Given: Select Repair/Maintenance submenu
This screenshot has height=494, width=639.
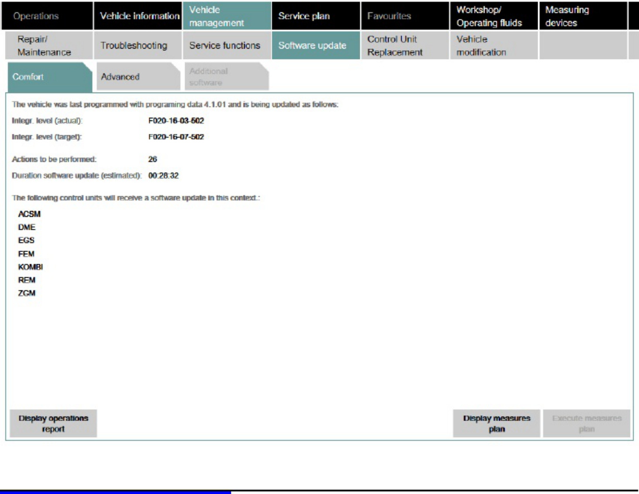Looking at the screenshot, I should click(49, 46).
